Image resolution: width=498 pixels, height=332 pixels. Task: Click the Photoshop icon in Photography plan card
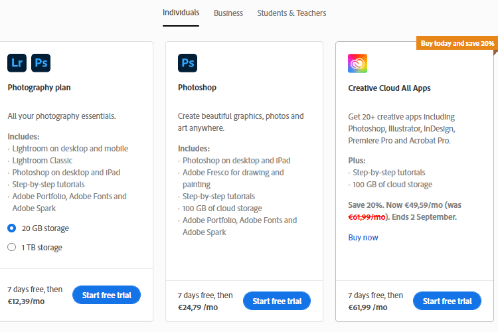[x=41, y=63]
